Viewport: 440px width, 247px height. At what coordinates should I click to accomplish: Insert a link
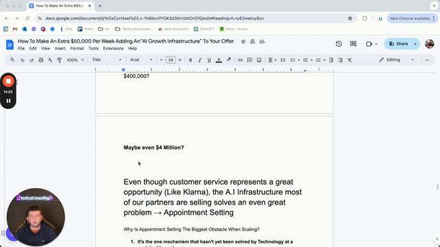point(240,60)
